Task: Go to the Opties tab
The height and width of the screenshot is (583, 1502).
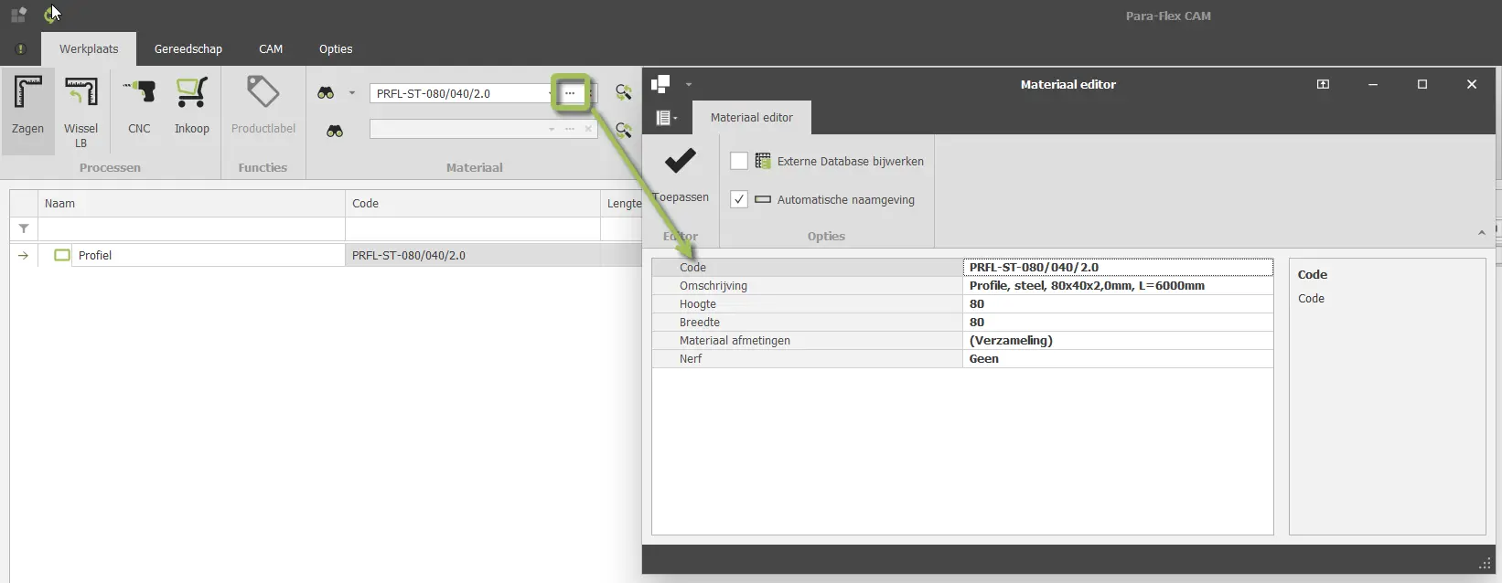Action: (x=336, y=49)
